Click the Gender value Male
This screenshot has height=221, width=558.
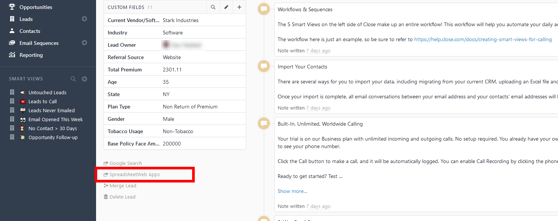(x=168, y=119)
